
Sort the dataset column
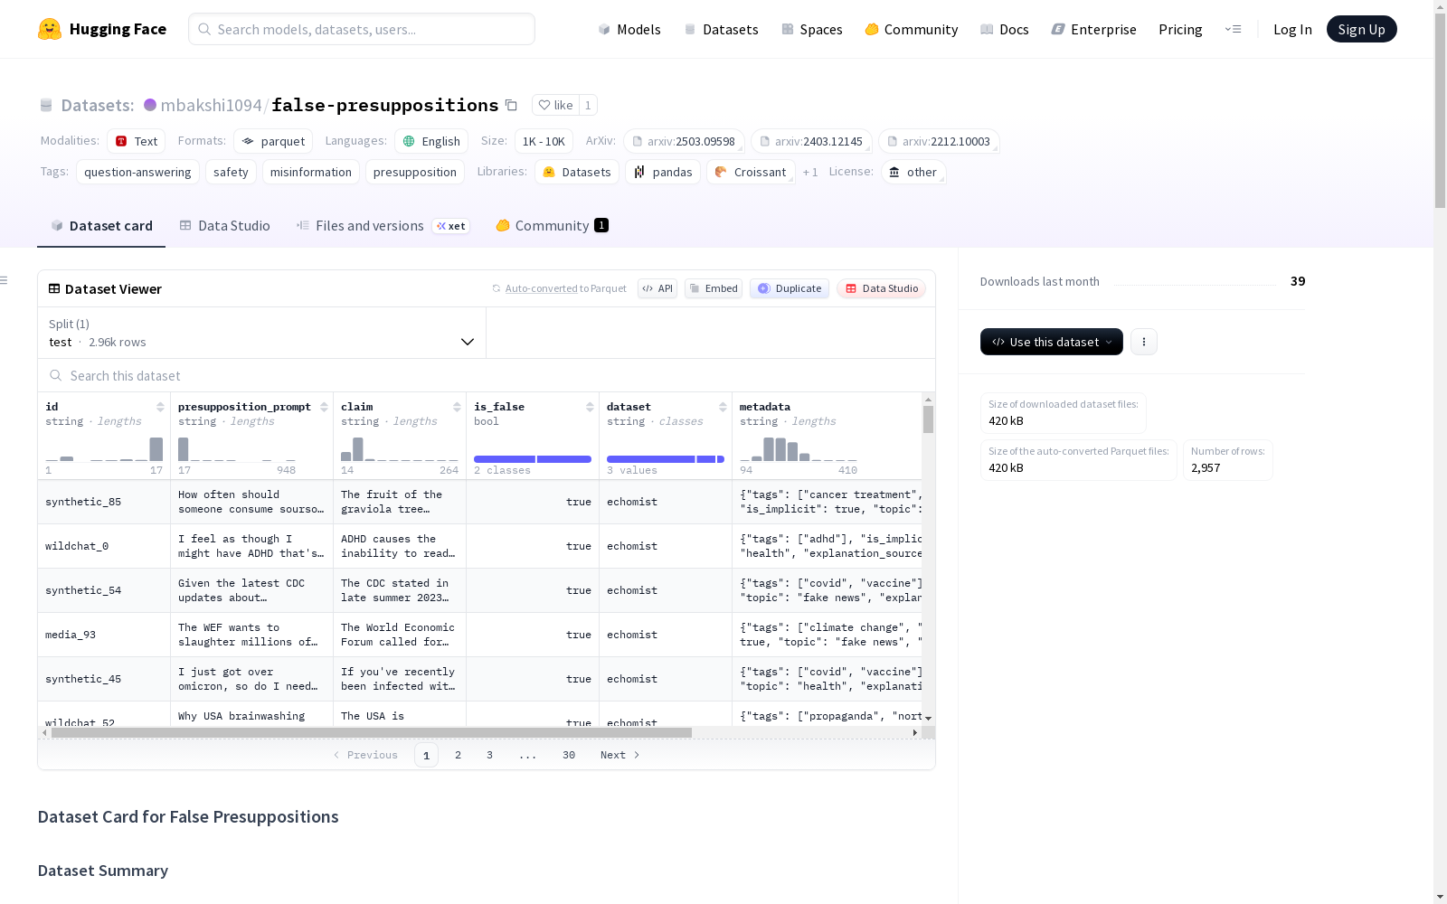[x=723, y=407]
